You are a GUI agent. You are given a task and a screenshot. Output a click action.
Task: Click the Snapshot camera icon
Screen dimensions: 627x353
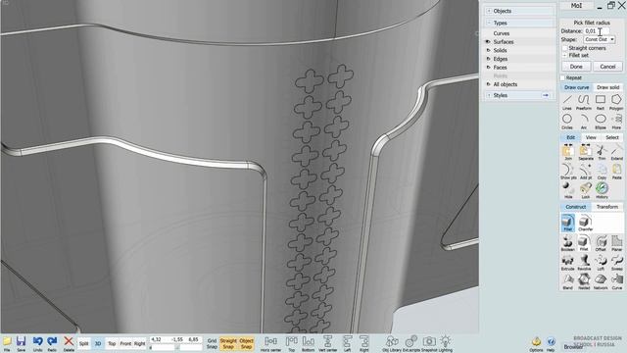(x=429, y=343)
